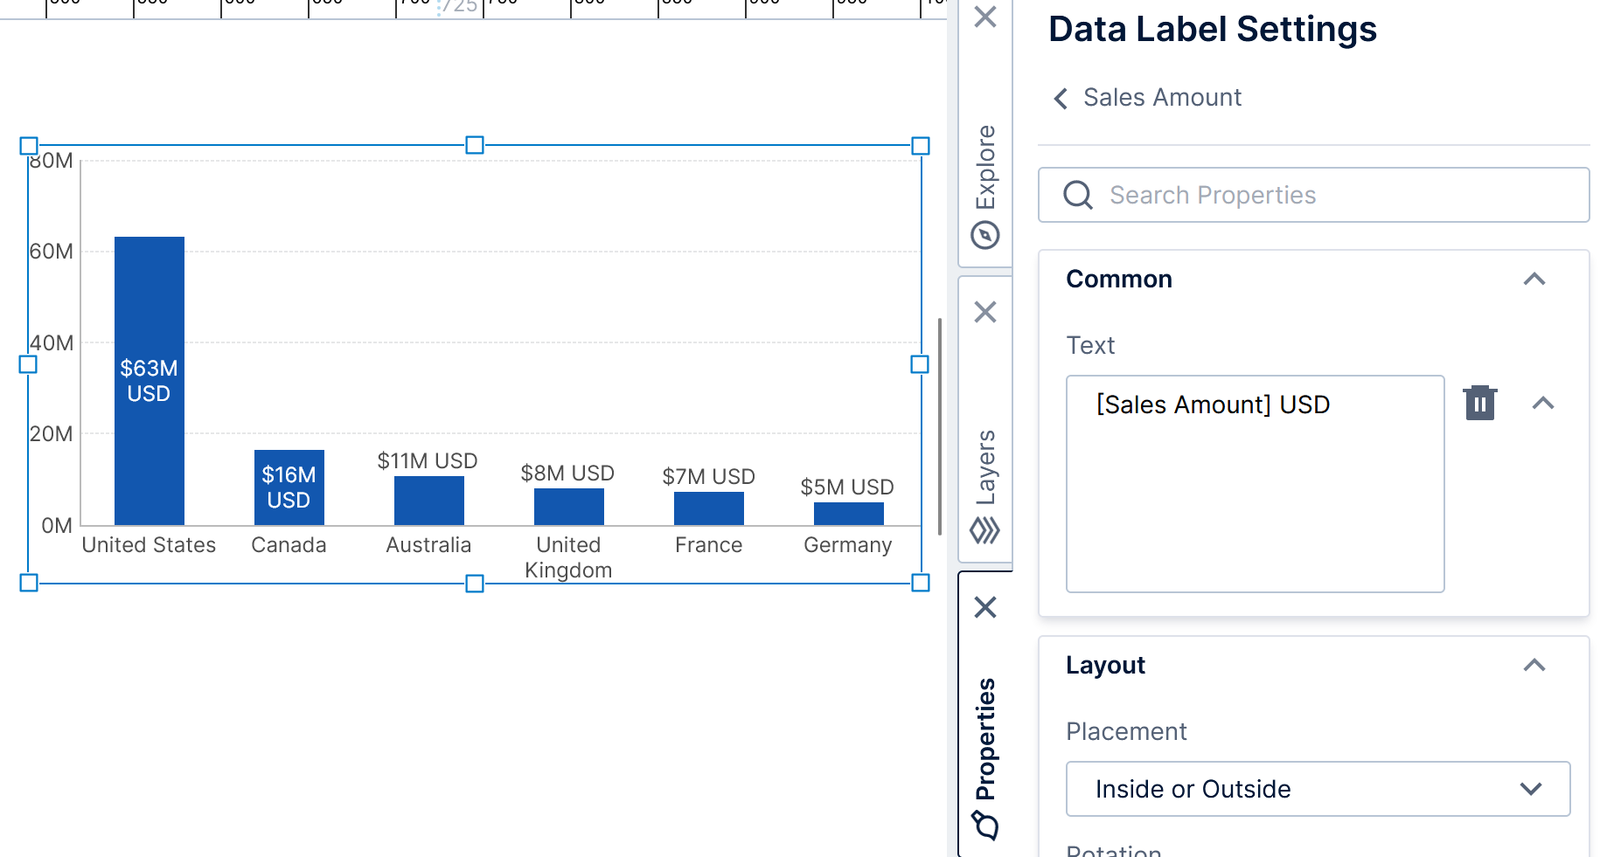Switch to the Explore tab
Image resolution: width=1607 pixels, height=857 pixels.
click(x=985, y=166)
